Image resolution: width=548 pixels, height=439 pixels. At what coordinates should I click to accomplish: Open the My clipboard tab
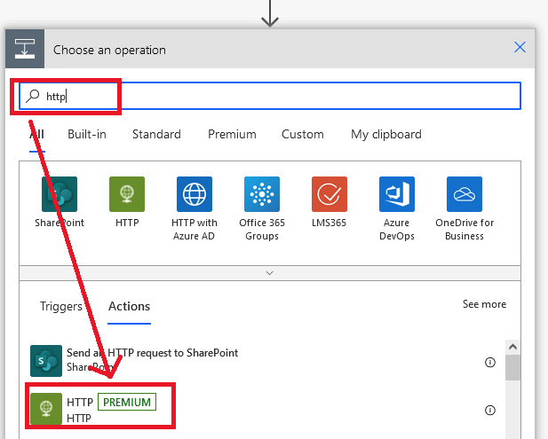pos(386,135)
